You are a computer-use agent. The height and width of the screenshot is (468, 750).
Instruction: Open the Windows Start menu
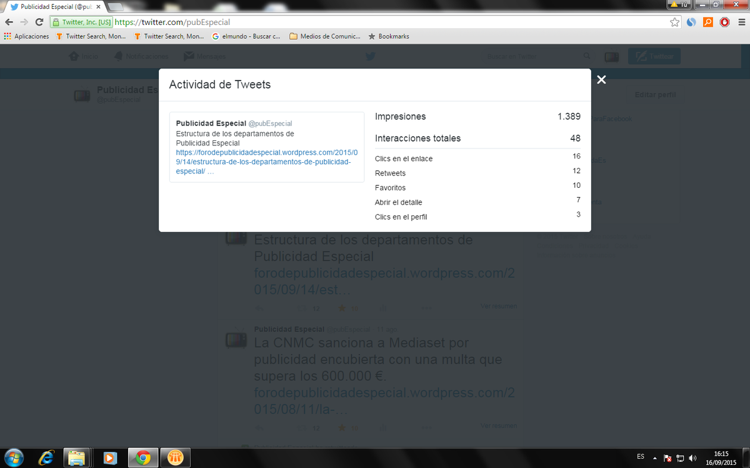(x=14, y=457)
